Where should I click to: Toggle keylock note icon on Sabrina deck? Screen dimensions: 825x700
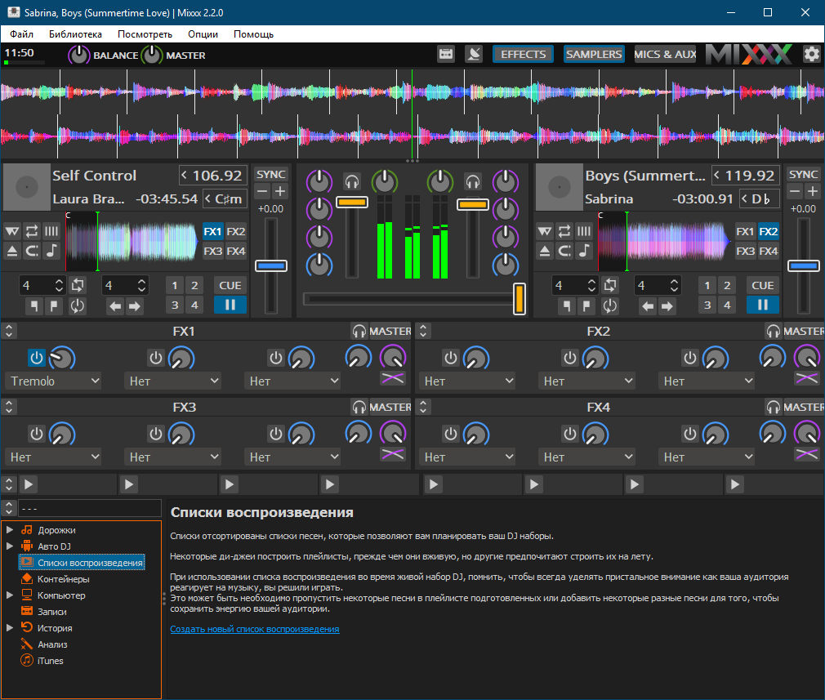click(583, 251)
